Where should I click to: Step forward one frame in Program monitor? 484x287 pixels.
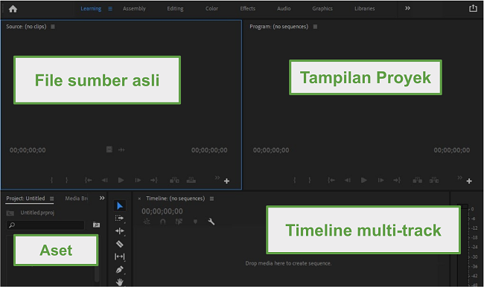tap(380, 180)
